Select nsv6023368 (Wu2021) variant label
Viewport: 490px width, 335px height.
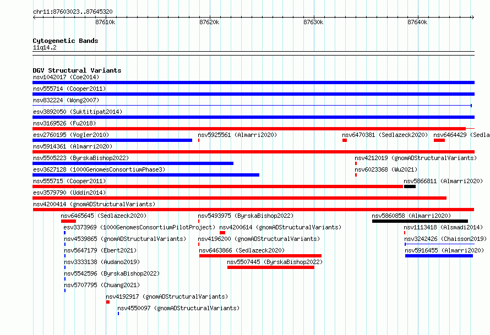[386, 169]
